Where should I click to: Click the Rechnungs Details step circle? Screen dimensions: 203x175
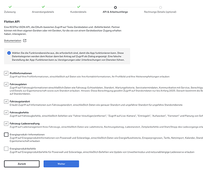click(x=160, y=7)
